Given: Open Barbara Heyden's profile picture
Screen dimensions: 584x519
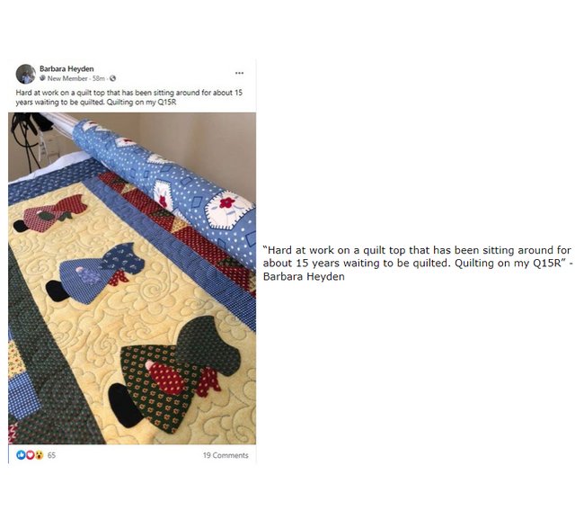Looking at the screenshot, I should [26, 74].
